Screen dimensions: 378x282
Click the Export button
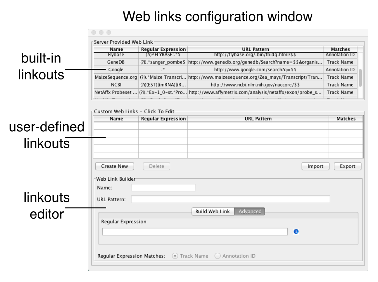click(347, 166)
